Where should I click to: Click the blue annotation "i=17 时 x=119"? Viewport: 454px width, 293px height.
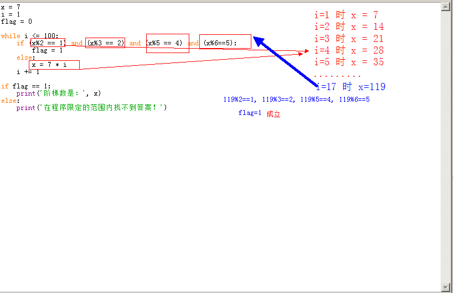(350, 87)
